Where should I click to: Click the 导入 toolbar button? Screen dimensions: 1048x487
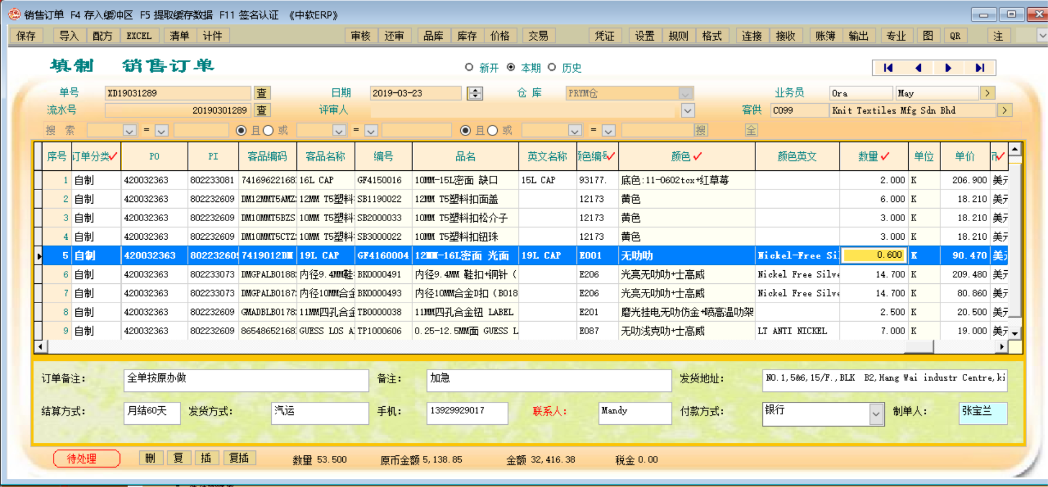[x=69, y=36]
